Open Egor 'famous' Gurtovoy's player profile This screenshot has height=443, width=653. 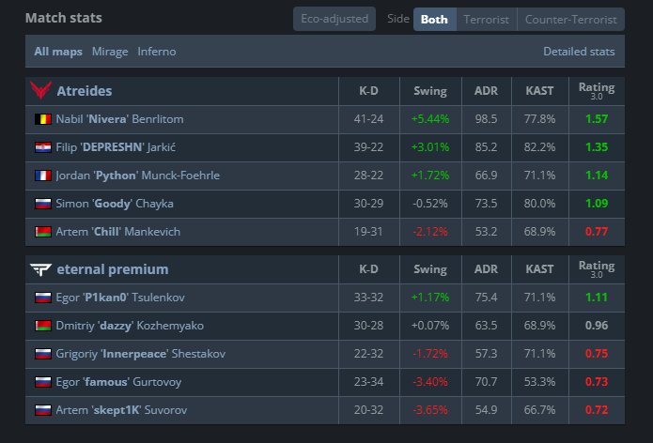tap(118, 382)
